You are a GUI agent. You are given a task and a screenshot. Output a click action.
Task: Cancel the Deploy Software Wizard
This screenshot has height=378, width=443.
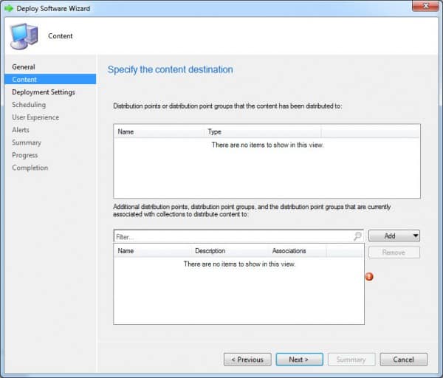(x=403, y=360)
